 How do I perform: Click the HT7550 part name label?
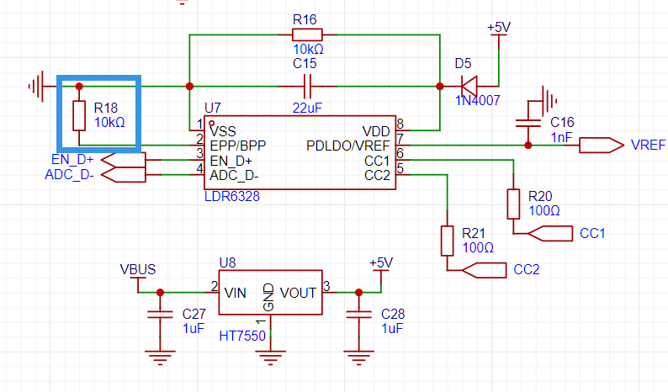tap(242, 336)
